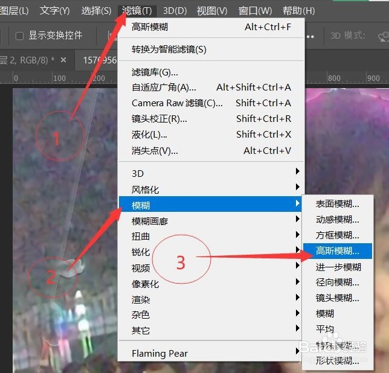Image resolution: width=389 pixels, height=373 pixels.
Task: Select 镜头校正(R)... filter
Action: click(211, 119)
